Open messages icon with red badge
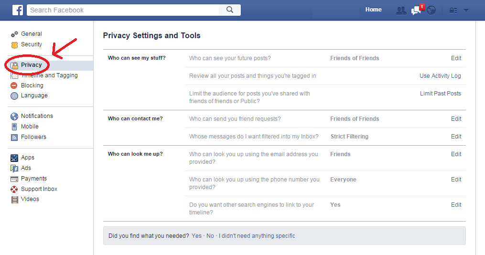 tap(417, 10)
